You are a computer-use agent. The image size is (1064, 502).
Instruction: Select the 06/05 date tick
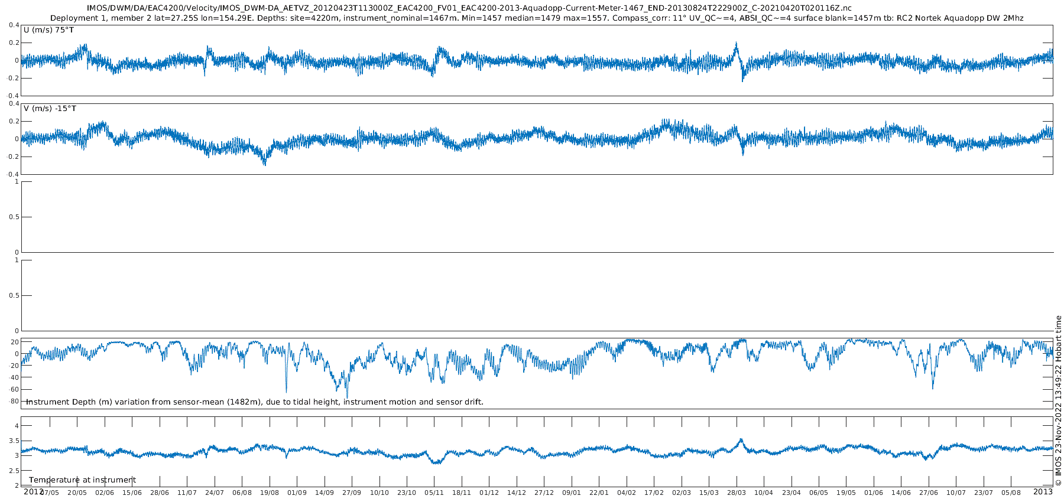819,493
